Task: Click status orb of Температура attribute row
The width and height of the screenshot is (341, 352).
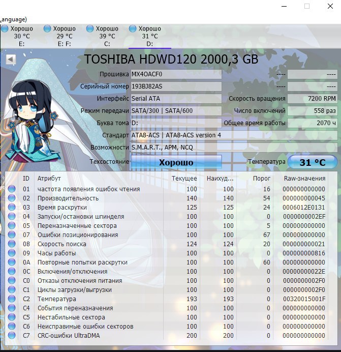Action: click(x=12, y=299)
